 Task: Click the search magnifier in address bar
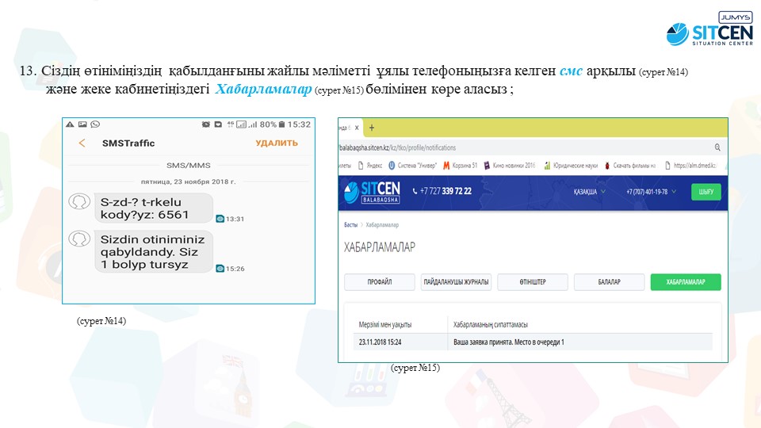coord(717,147)
